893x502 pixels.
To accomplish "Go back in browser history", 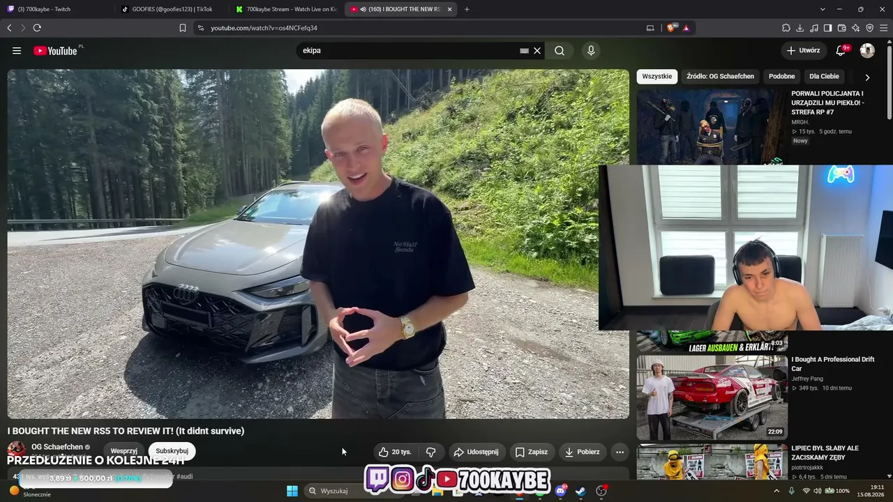I will click(x=9, y=28).
